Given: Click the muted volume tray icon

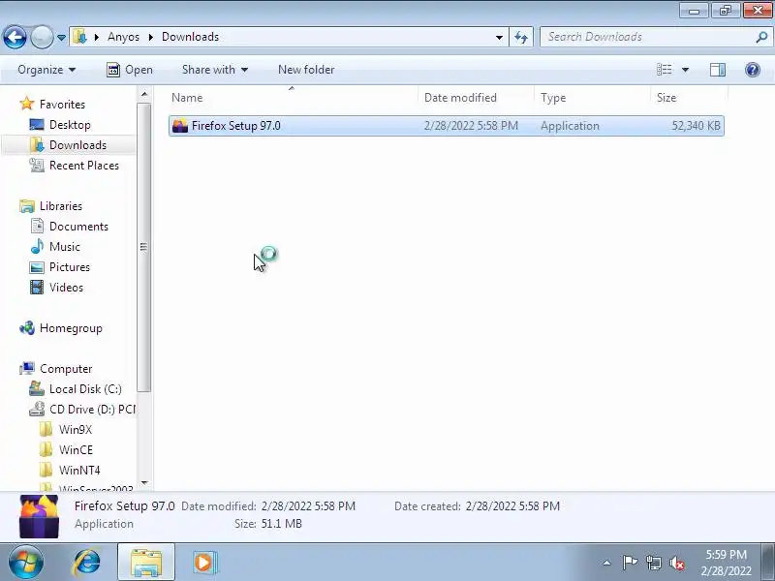Looking at the screenshot, I should coord(677,563).
